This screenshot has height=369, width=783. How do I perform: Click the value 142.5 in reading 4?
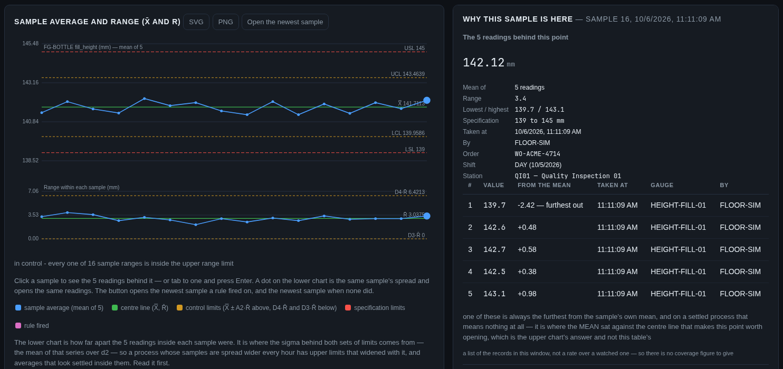click(x=494, y=271)
